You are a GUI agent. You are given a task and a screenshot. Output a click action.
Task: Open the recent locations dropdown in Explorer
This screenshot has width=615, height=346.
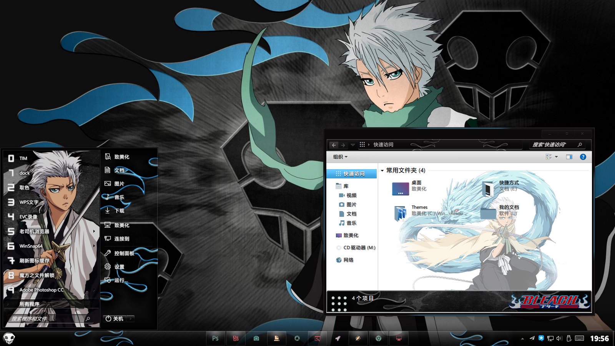point(352,145)
